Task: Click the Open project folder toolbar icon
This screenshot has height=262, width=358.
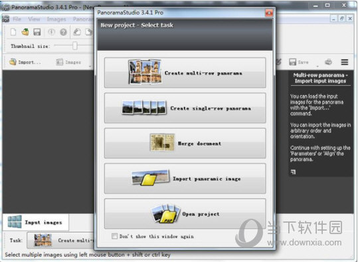Action: [x=25, y=32]
